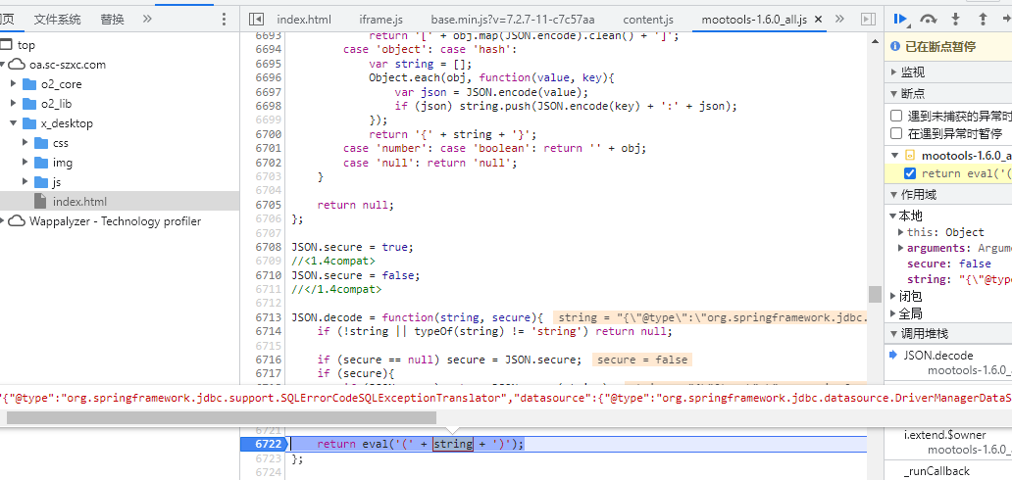Image resolution: width=1012 pixels, height=480 pixels.
Task: Enable pause on caught exceptions checkbox
Action: [x=896, y=133]
